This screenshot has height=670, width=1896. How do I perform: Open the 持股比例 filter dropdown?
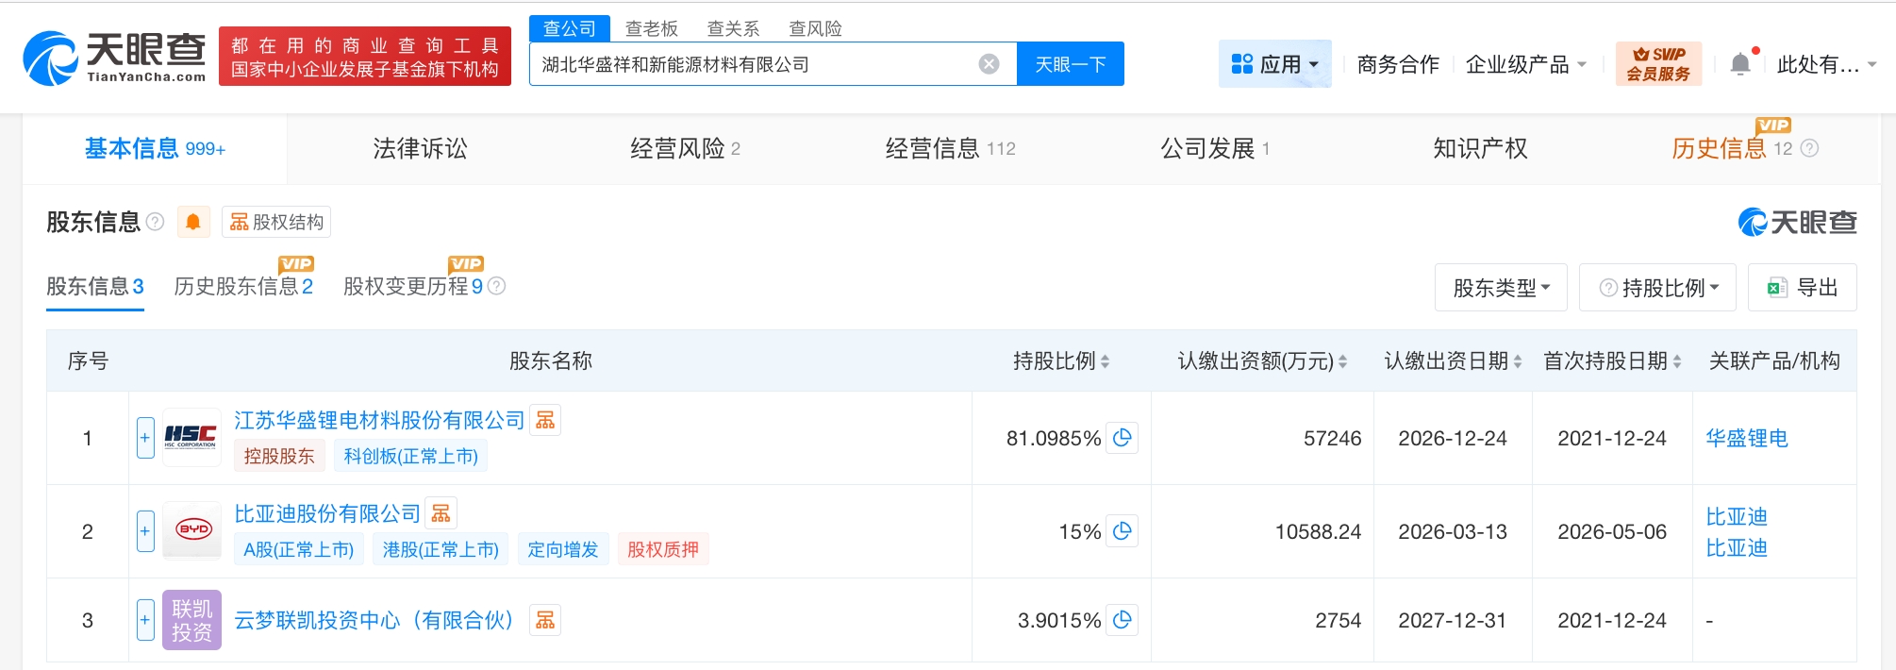coord(1657,288)
